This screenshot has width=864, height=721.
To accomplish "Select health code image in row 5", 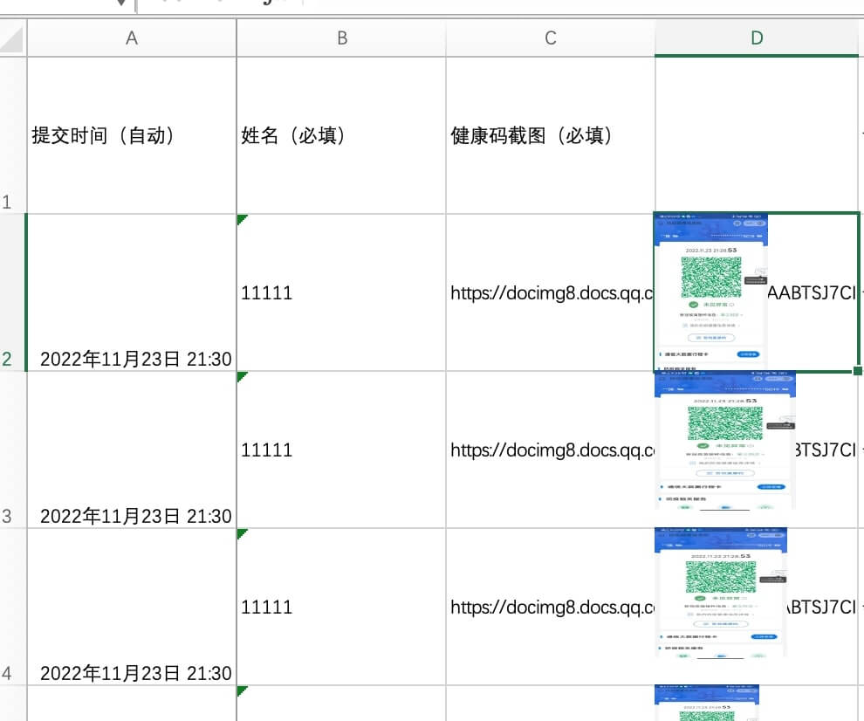I will click(x=707, y=703).
